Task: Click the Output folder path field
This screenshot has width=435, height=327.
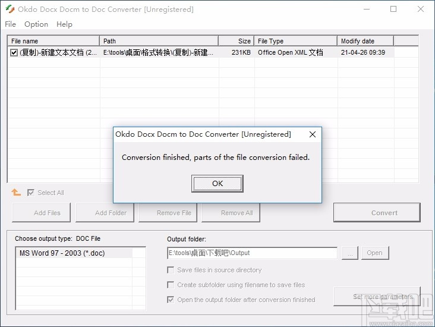Action: [x=252, y=253]
